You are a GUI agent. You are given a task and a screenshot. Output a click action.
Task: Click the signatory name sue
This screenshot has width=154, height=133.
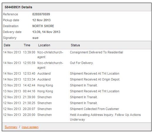(35, 38)
